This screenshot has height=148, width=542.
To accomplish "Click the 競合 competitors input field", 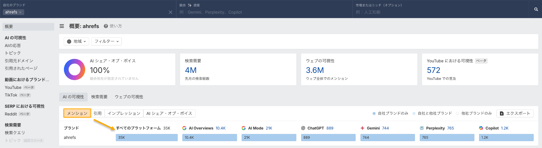I will pos(265,12).
